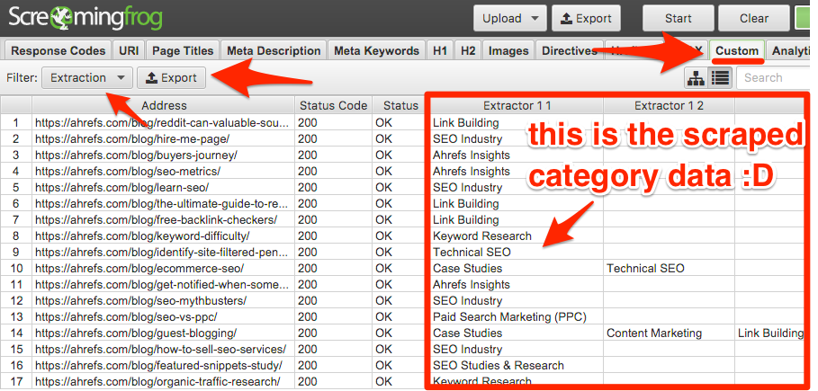Click the Screaming Frog logo

point(85,18)
